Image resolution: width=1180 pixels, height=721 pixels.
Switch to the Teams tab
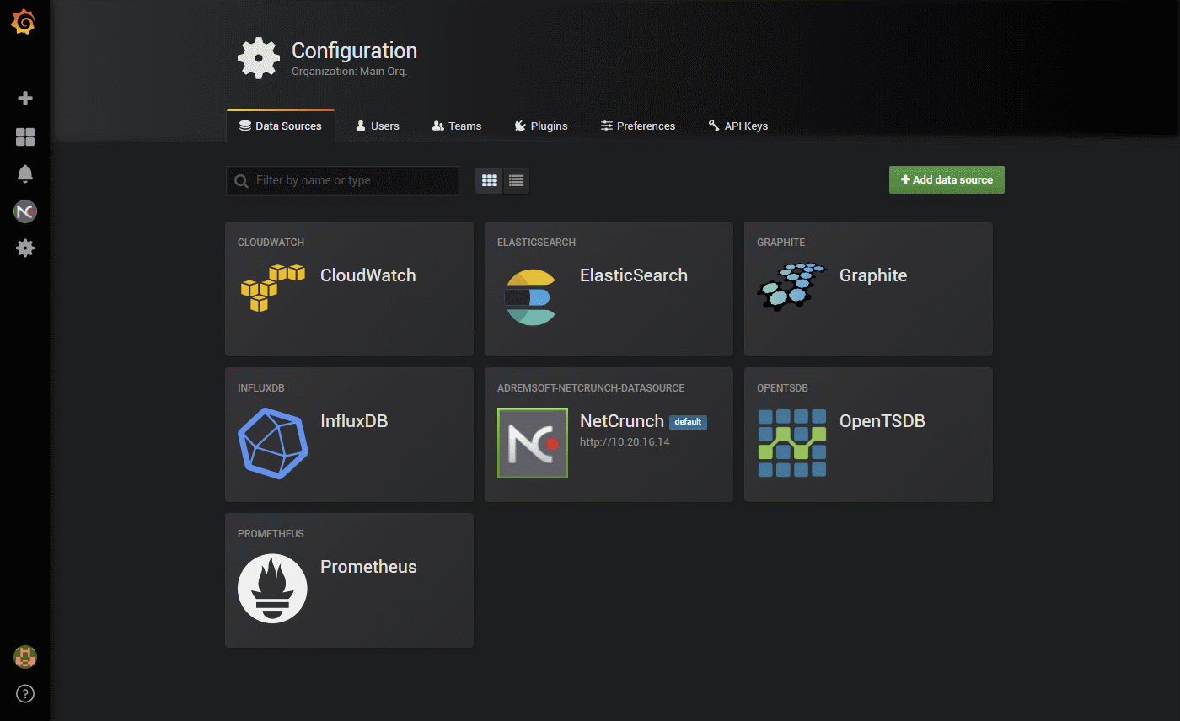457,126
